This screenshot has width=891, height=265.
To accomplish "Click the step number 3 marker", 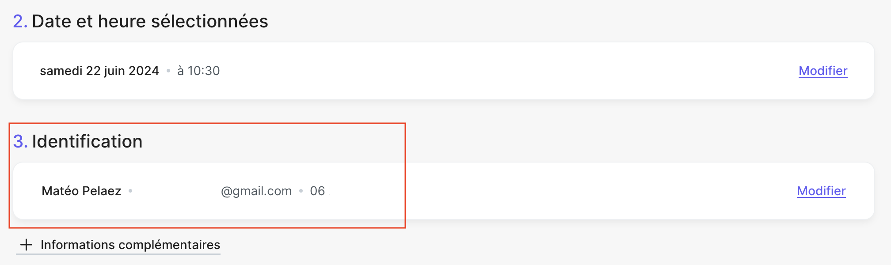I will [x=20, y=141].
